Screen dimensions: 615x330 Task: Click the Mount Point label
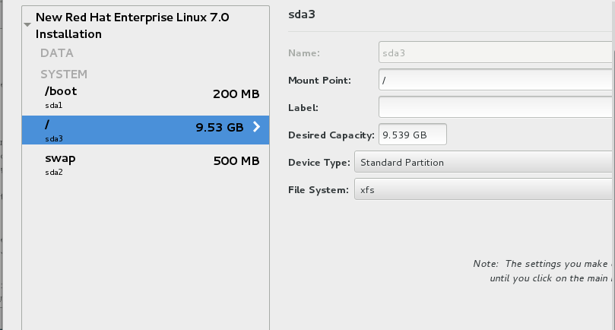[x=319, y=81]
